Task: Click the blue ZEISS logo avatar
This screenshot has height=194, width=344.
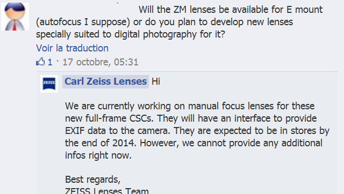Action: (49, 84)
